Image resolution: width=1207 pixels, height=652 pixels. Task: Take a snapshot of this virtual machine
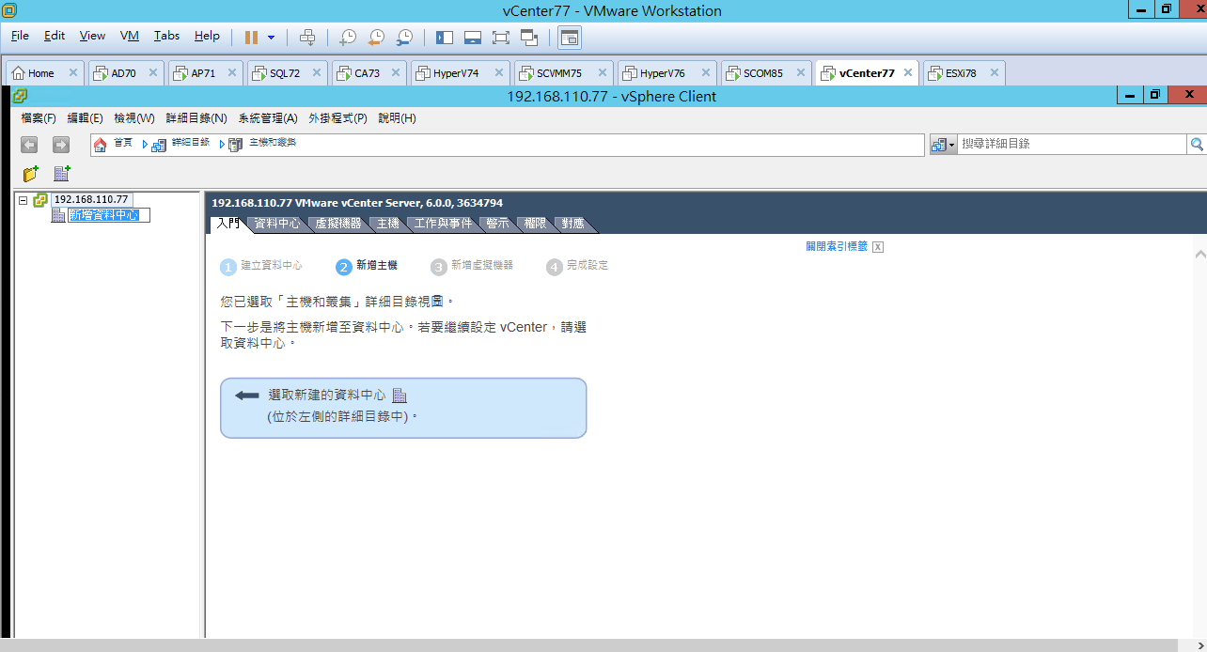click(348, 37)
